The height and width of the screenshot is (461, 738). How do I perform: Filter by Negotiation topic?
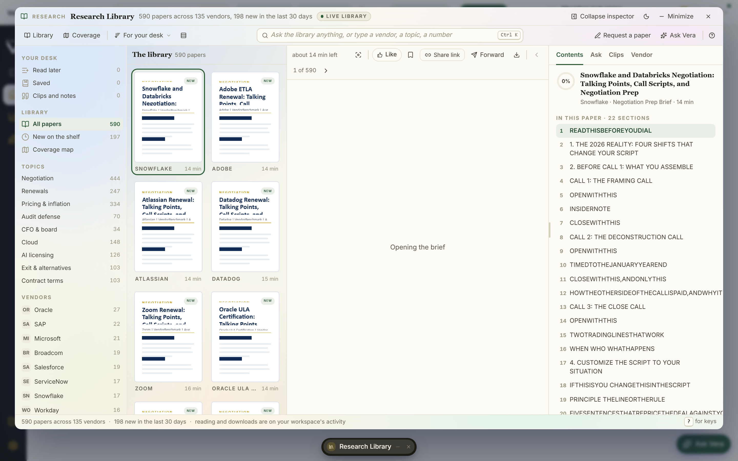pyautogui.click(x=71, y=178)
